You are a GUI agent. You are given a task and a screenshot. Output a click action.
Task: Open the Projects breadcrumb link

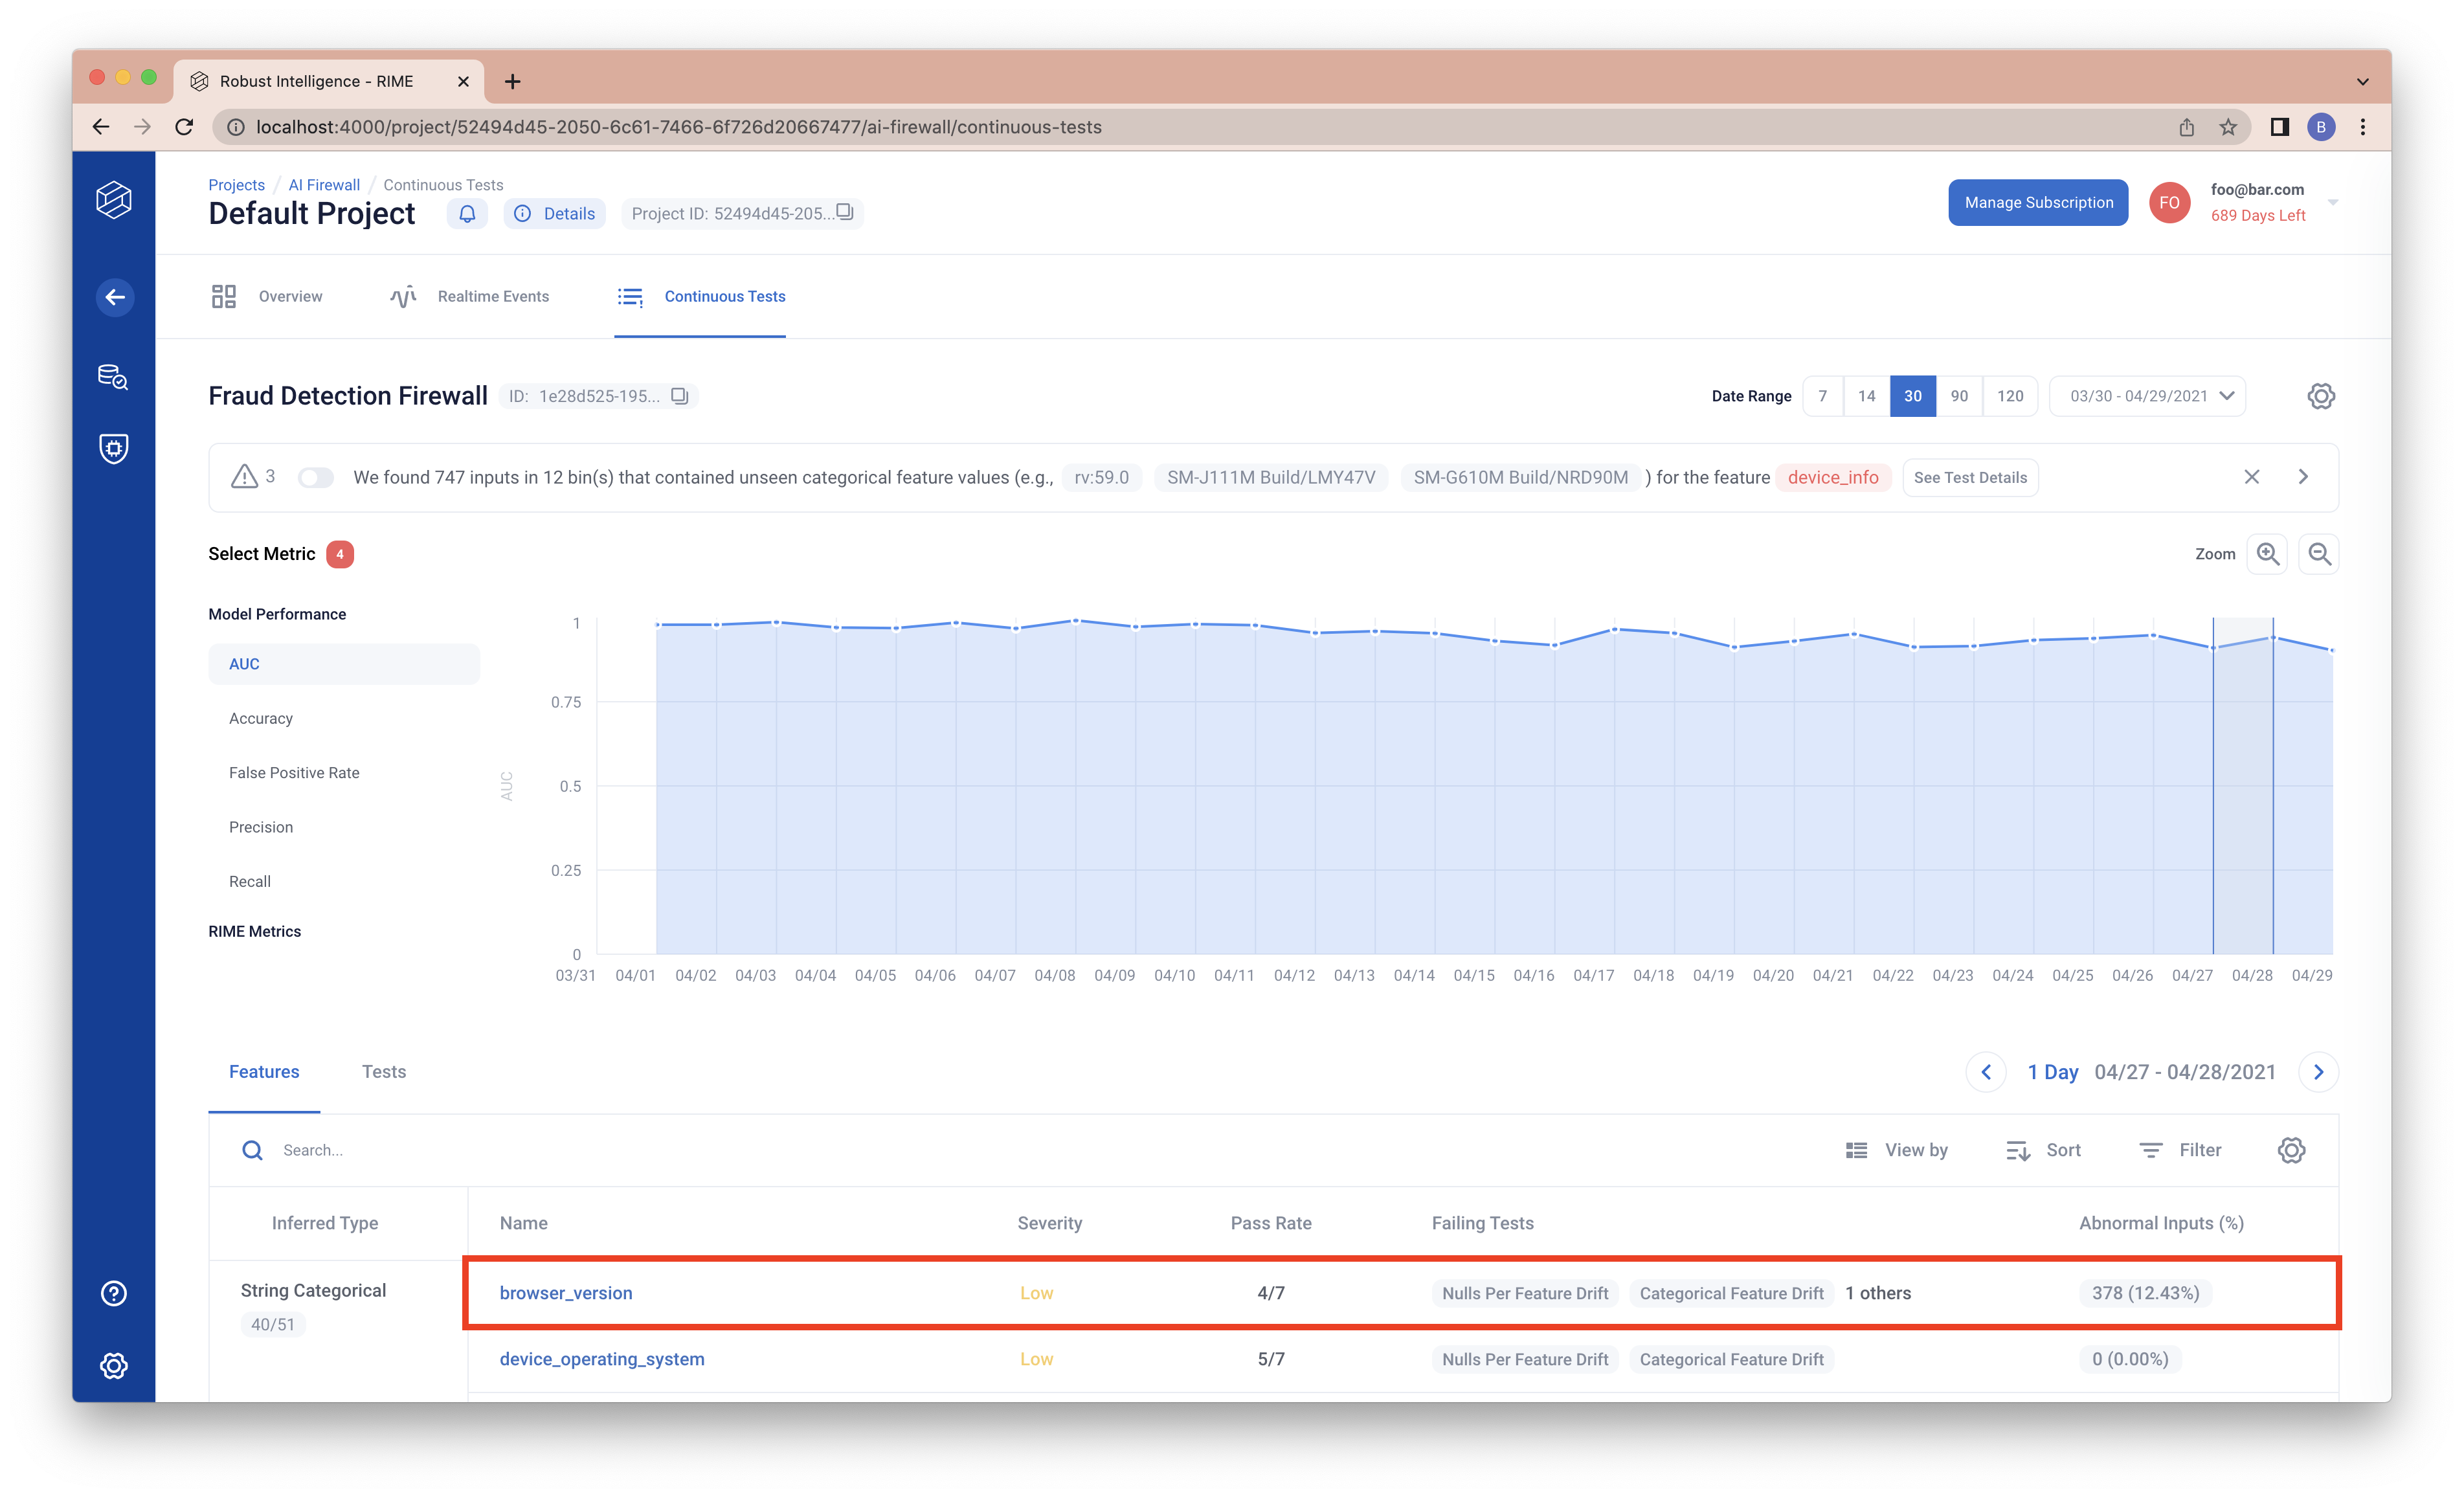click(236, 185)
